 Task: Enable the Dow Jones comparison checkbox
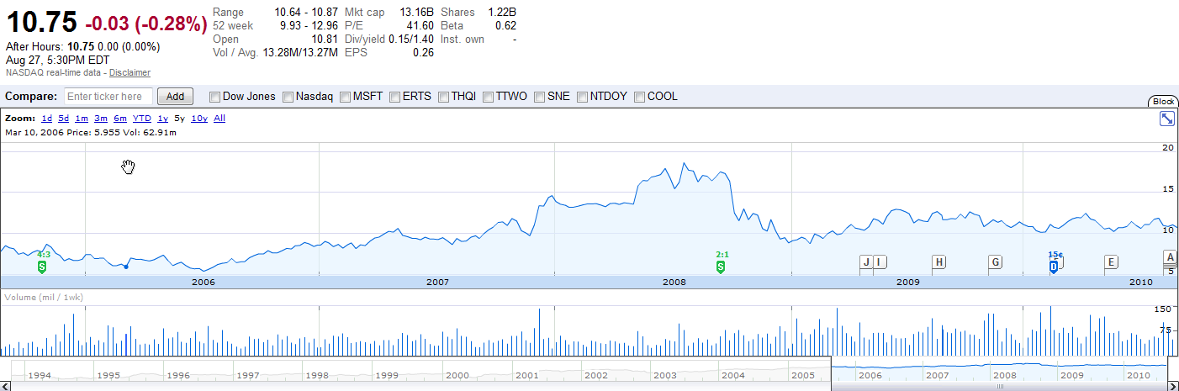214,97
